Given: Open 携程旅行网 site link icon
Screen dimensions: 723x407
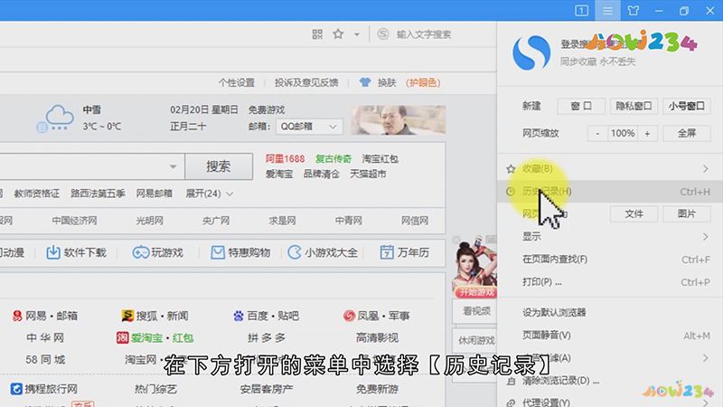Looking at the screenshot, I should [x=16, y=389].
